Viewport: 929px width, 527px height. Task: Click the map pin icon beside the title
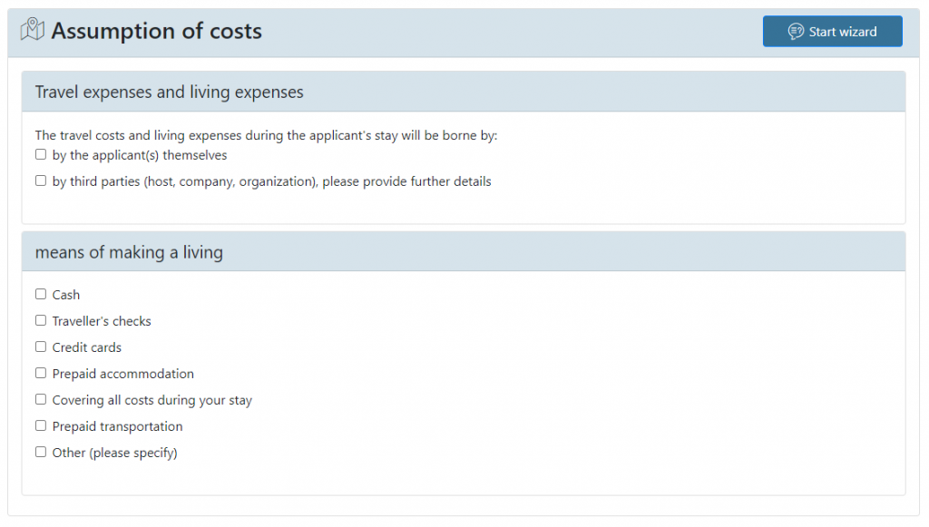click(33, 30)
